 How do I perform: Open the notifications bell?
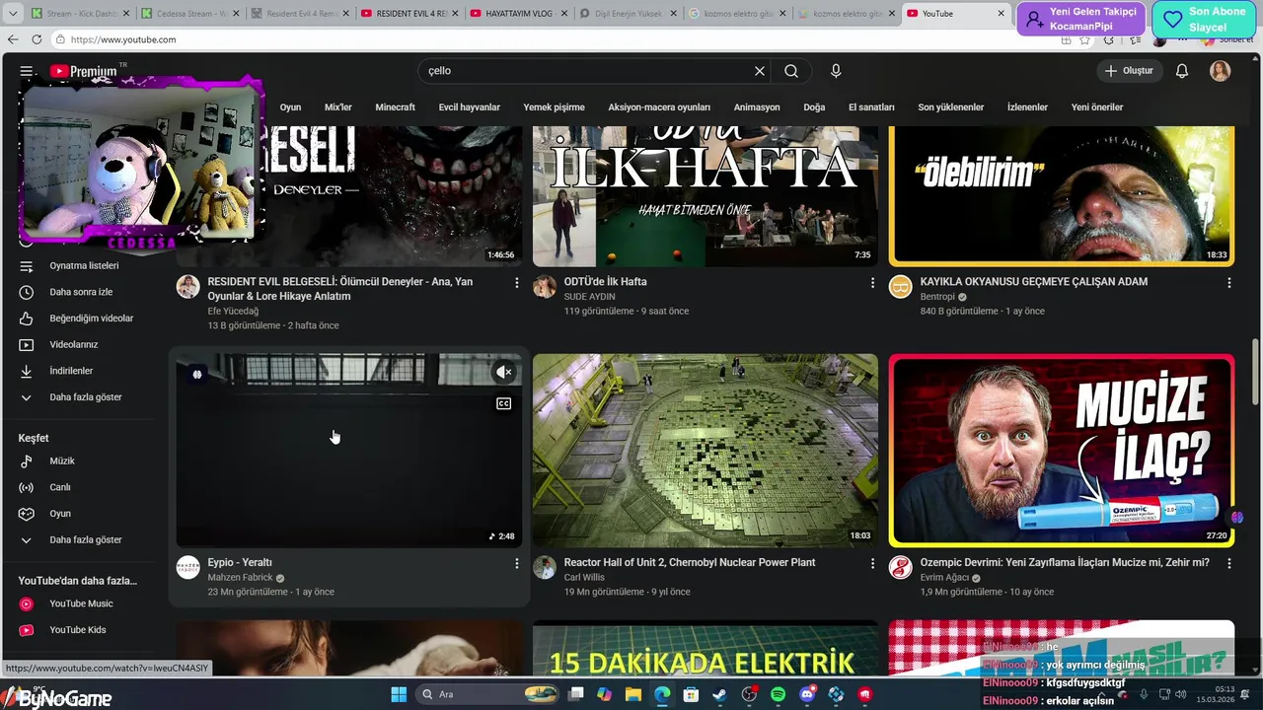[x=1182, y=71]
